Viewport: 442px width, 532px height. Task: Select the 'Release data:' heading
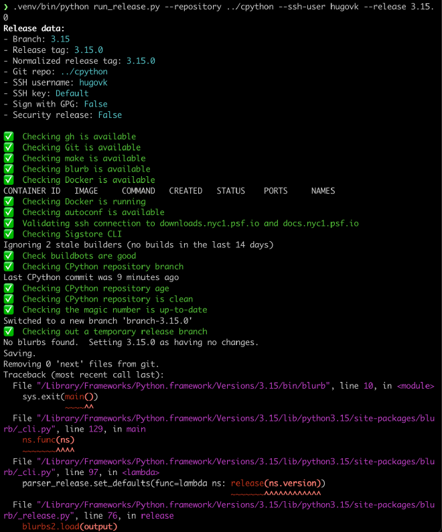(x=34, y=29)
